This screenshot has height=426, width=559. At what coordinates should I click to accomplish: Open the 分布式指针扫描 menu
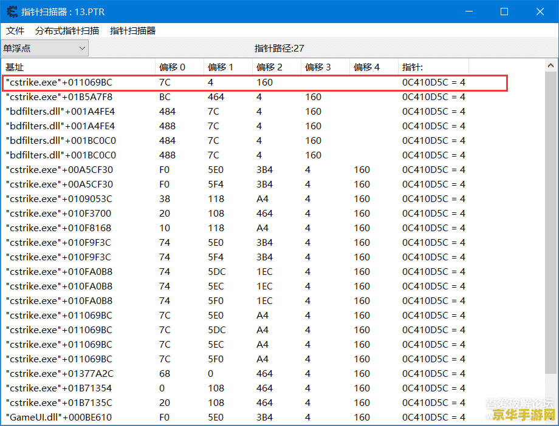point(67,30)
